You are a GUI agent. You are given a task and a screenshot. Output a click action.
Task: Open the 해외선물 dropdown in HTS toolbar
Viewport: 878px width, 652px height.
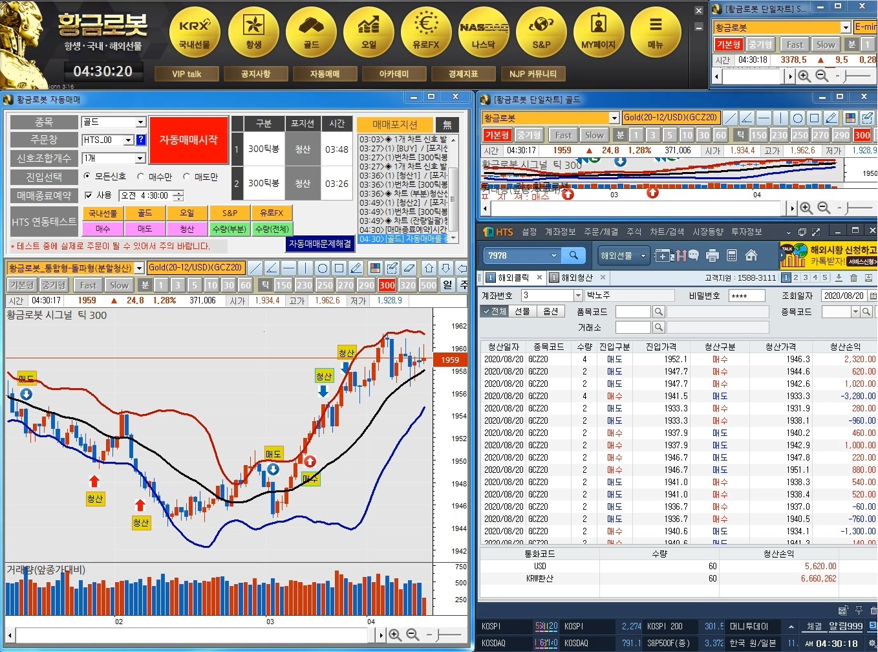point(623,255)
